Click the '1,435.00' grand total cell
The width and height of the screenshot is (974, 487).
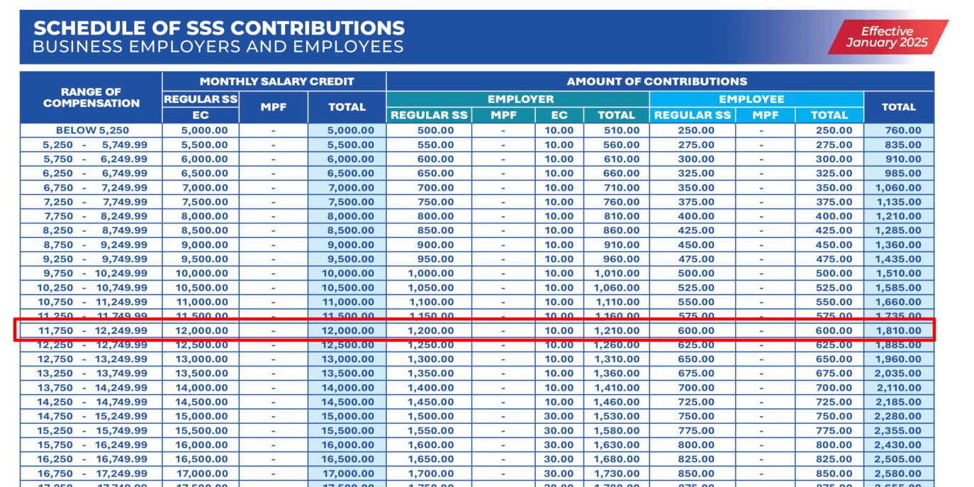[x=899, y=259]
